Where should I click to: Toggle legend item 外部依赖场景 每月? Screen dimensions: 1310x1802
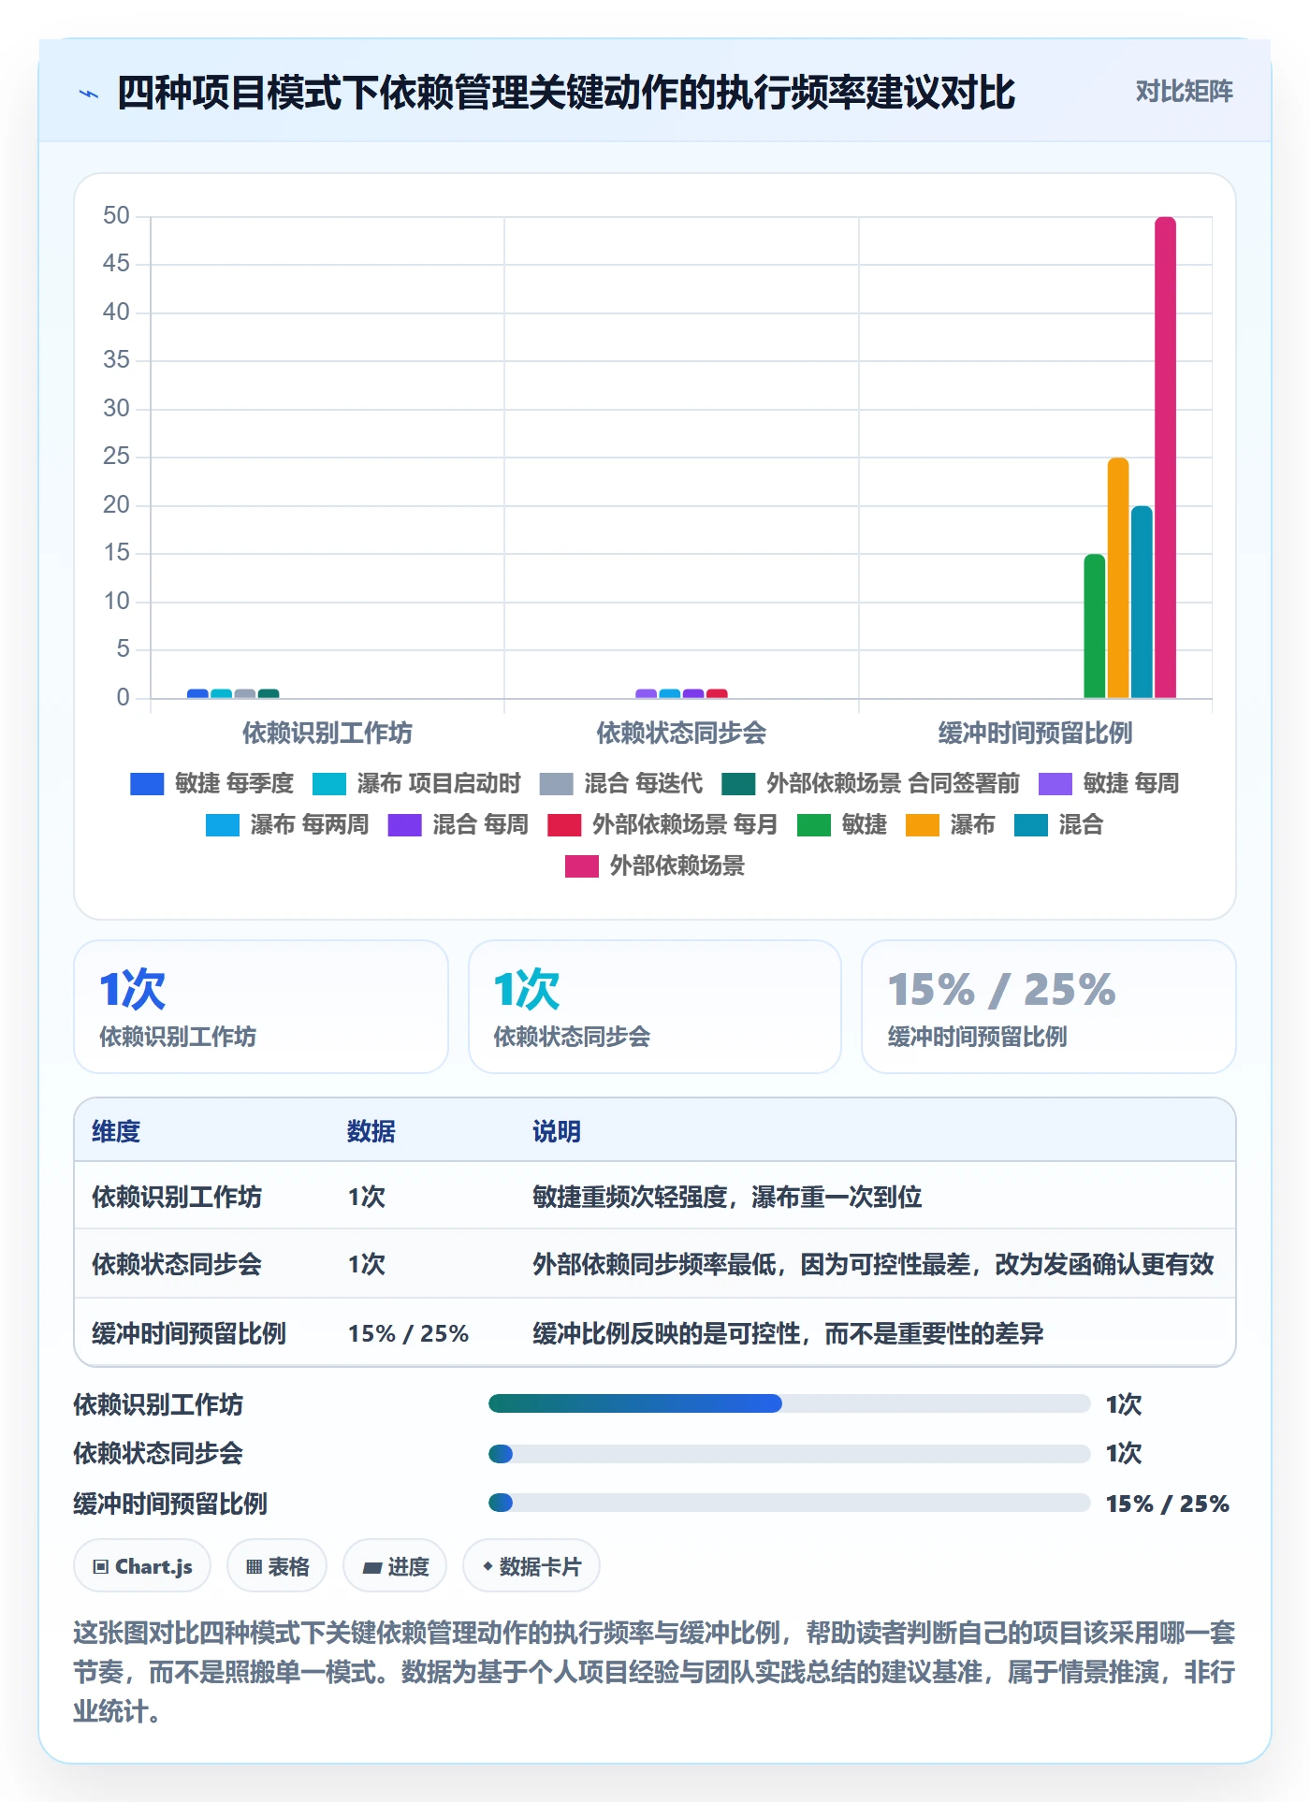click(662, 824)
